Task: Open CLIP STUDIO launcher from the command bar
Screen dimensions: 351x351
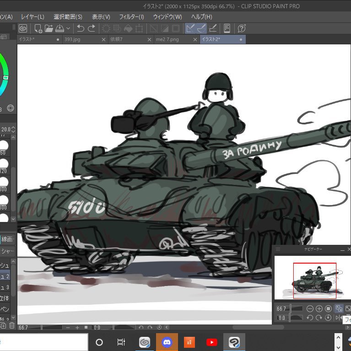Action: pyautogui.click(x=23, y=28)
